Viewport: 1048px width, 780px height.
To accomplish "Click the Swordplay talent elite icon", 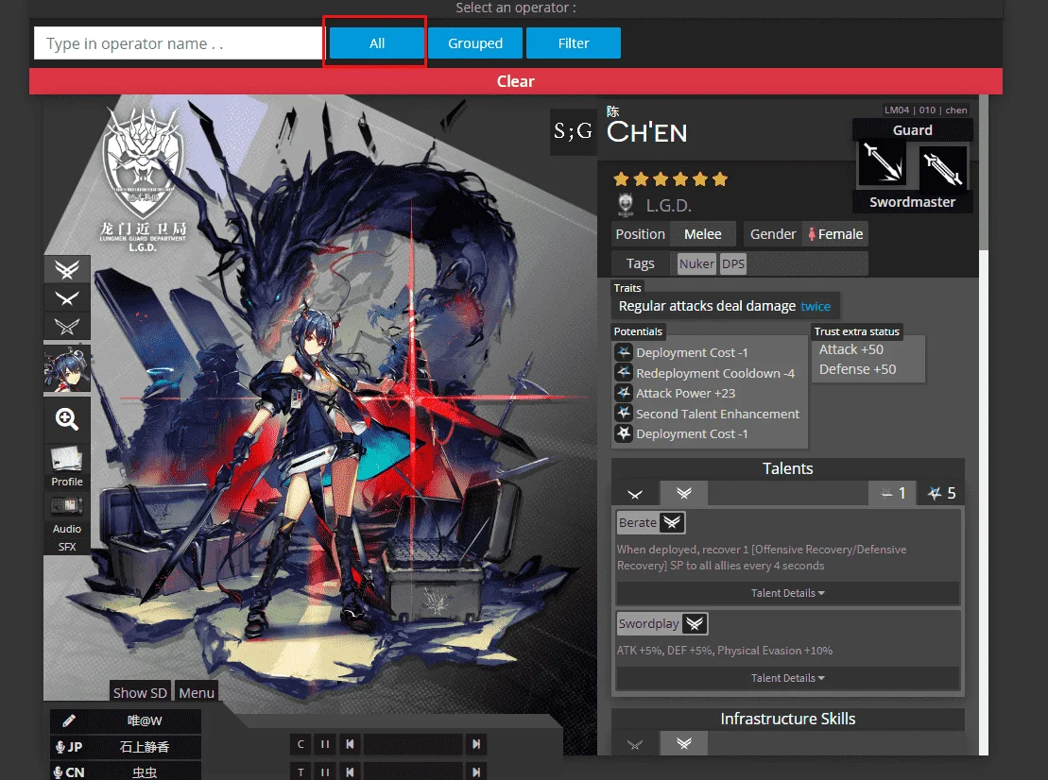I will 696,624.
